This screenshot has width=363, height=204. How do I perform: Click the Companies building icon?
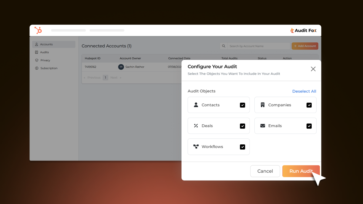tap(262, 105)
